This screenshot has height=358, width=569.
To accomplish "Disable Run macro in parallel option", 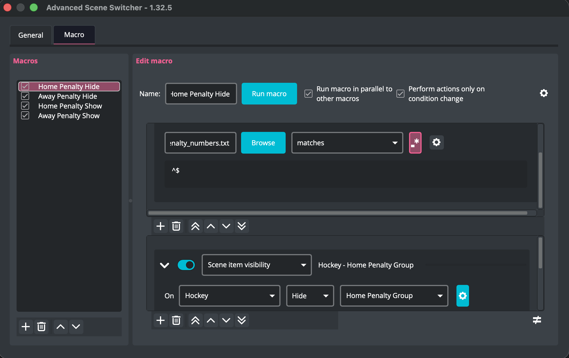I will click(309, 94).
